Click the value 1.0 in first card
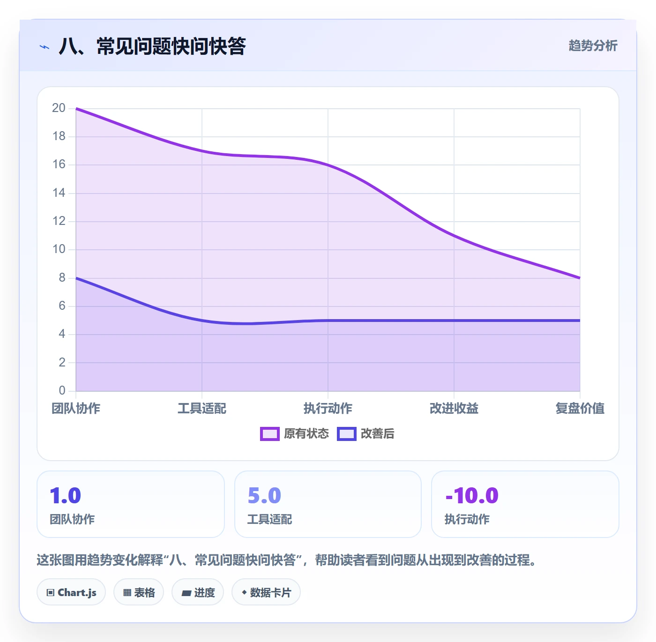656x642 pixels. (x=66, y=496)
